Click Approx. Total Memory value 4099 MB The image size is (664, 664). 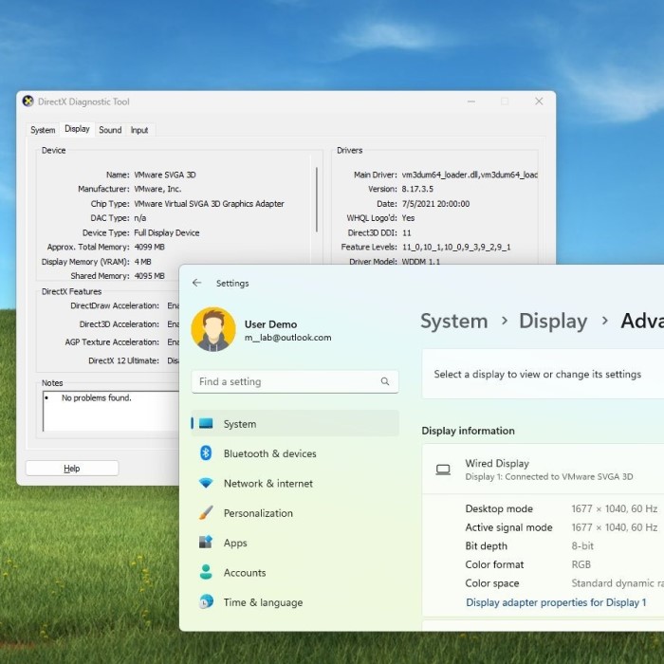click(x=149, y=247)
